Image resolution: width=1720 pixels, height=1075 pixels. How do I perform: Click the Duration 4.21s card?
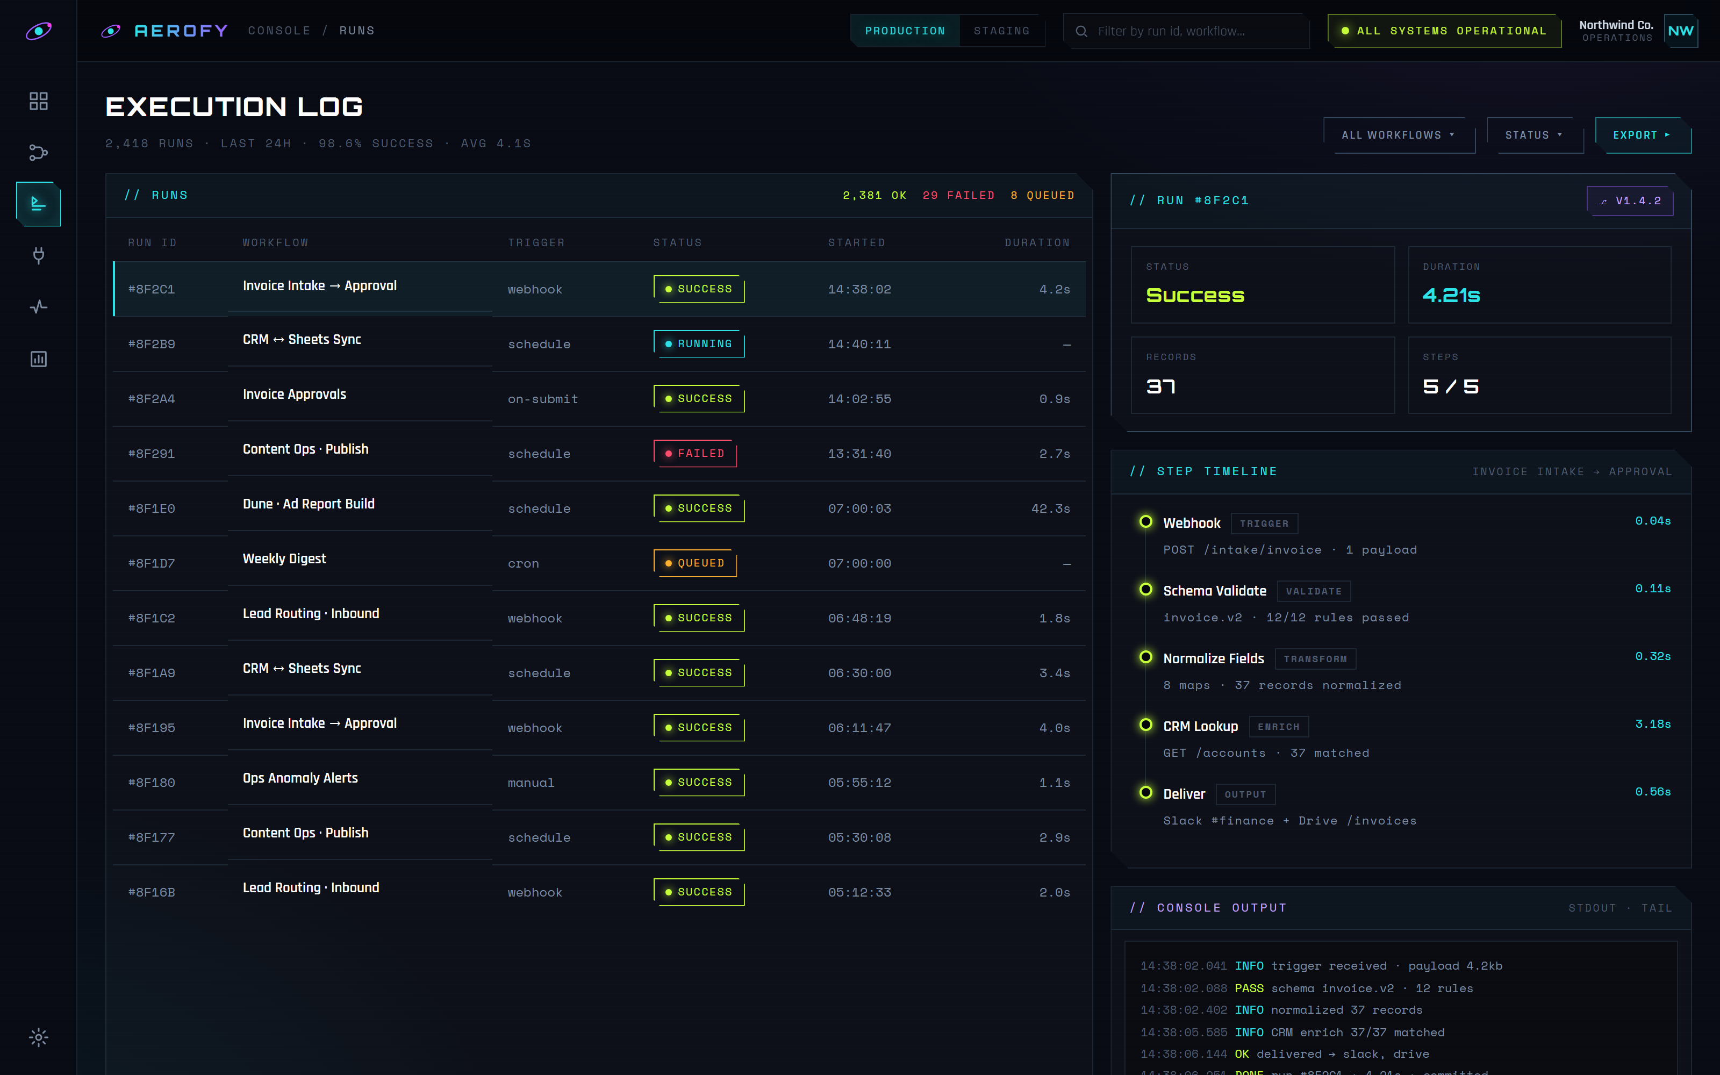pyautogui.click(x=1539, y=285)
